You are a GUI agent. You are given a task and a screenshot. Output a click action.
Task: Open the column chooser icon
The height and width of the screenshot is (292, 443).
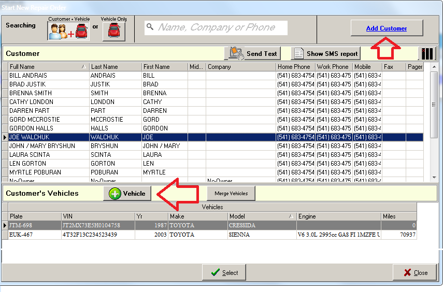pyautogui.click(x=427, y=53)
